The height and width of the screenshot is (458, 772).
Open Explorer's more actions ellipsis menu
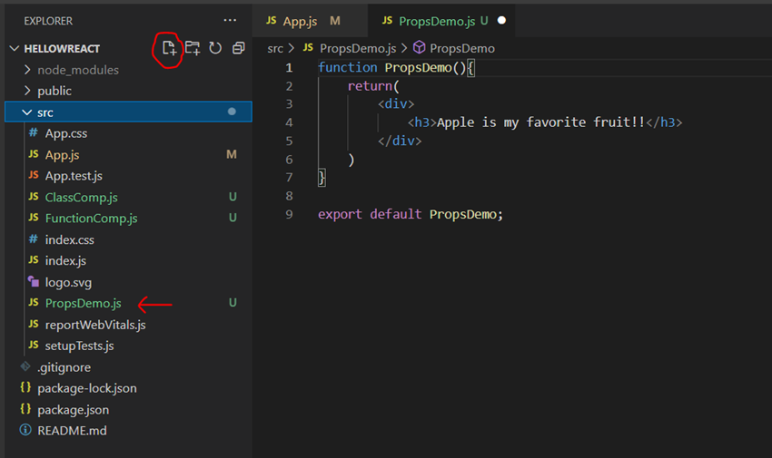230,20
